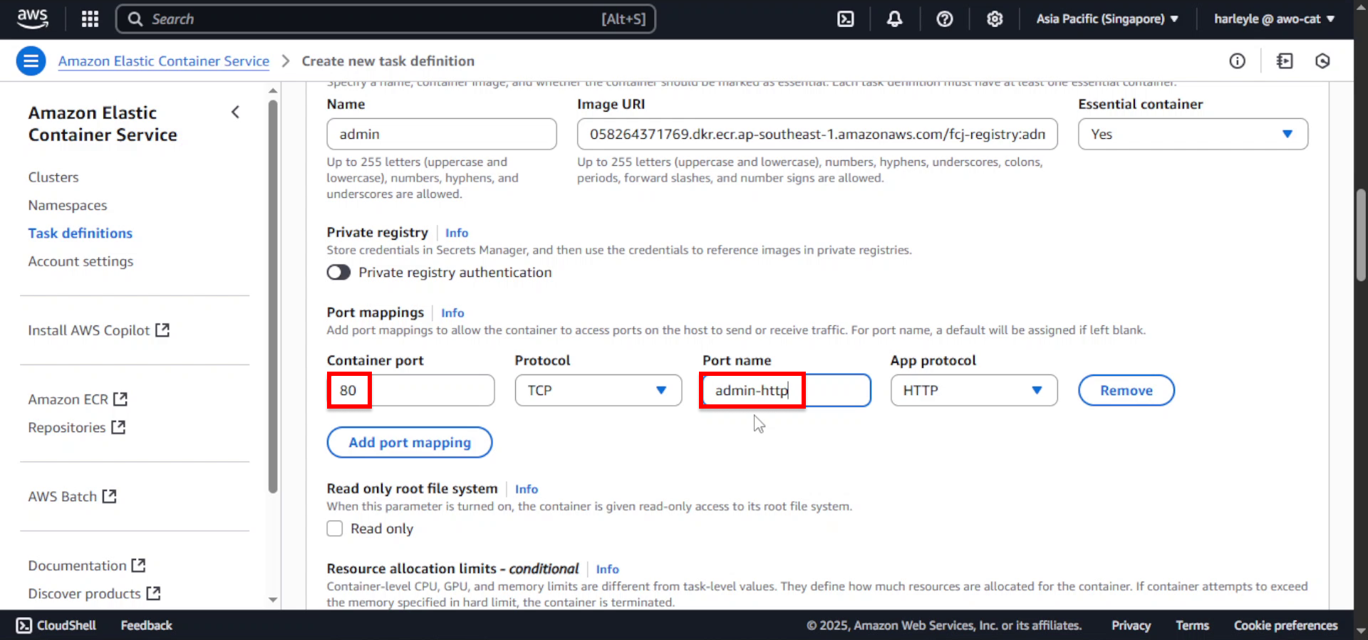The image size is (1368, 640).
Task: Open Privacy link in footer
Action: (x=1131, y=625)
